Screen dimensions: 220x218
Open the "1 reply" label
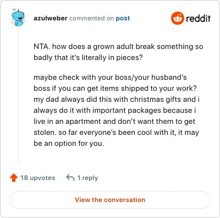[x=87, y=178]
